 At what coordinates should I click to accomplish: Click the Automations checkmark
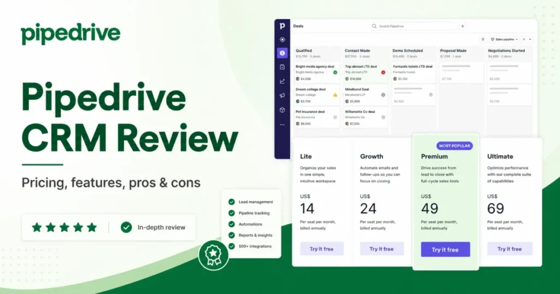[x=231, y=224]
